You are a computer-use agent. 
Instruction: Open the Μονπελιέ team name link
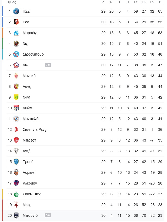(x=31, y=119)
